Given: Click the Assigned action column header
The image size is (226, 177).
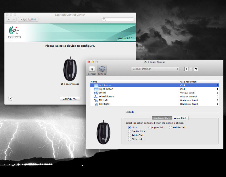Looking at the screenshot, I should [199, 82].
